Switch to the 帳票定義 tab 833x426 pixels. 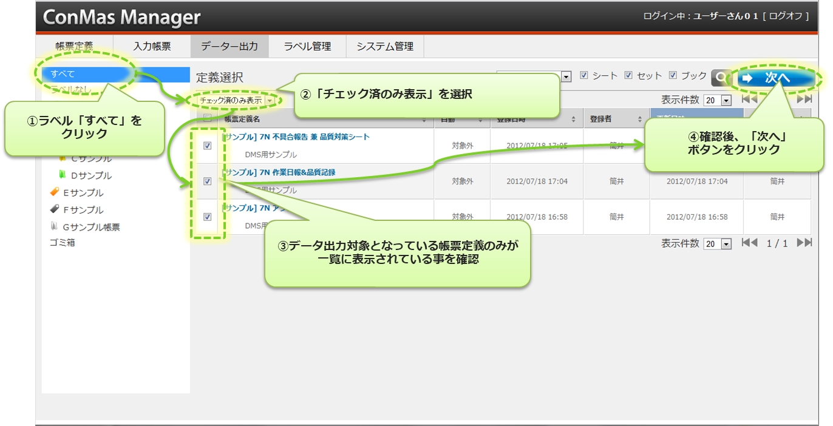[x=75, y=46]
